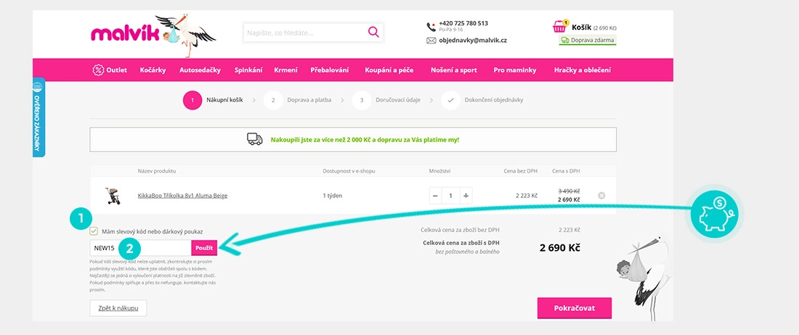Viewport: 799px width, 335px height.
Task: Click the Název produktu column header
Action: click(x=157, y=171)
